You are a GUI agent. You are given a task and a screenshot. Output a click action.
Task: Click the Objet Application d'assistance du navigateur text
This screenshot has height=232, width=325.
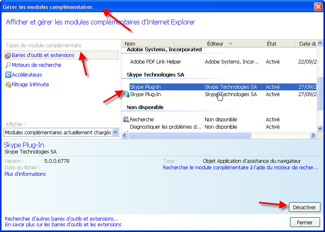click(x=251, y=161)
